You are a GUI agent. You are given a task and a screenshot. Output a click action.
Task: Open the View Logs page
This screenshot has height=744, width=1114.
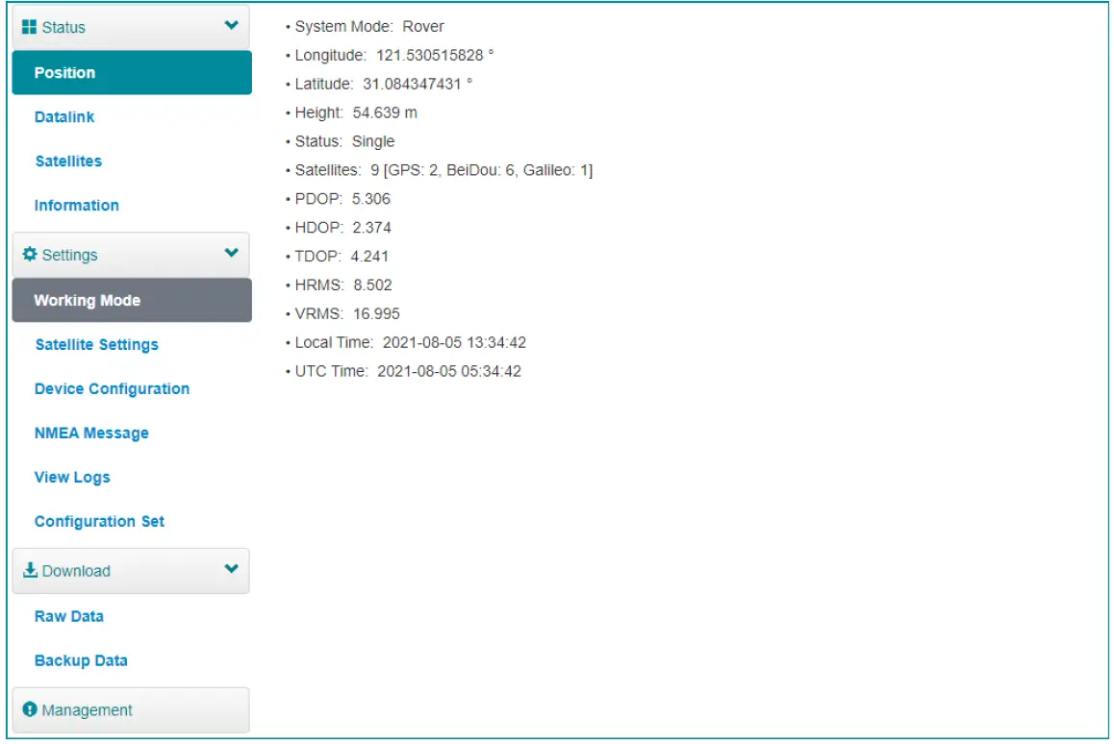(x=72, y=477)
